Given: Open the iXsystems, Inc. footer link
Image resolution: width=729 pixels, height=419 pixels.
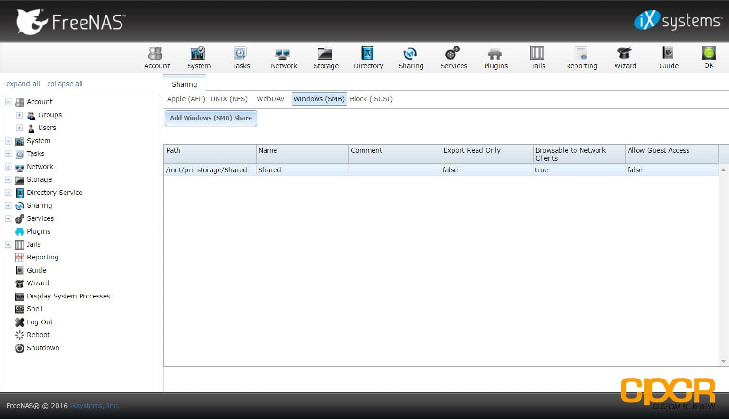Looking at the screenshot, I should [95, 406].
